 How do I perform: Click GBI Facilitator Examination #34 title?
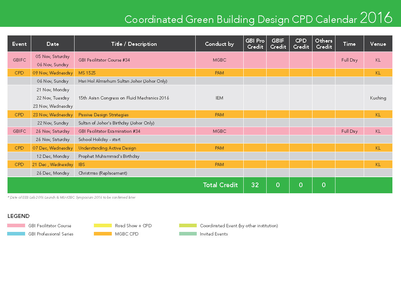click(x=109, y=131)
